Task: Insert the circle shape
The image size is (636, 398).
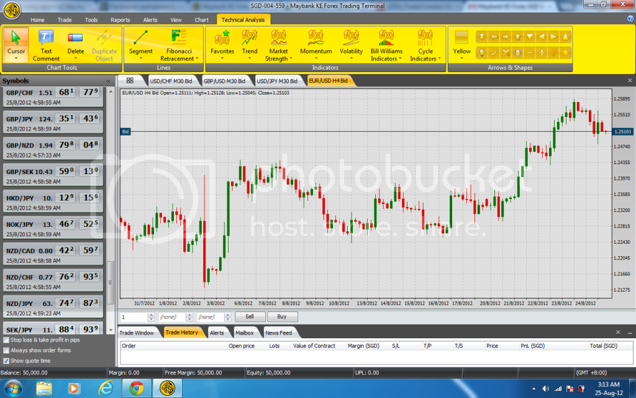Action: point(517,52)
